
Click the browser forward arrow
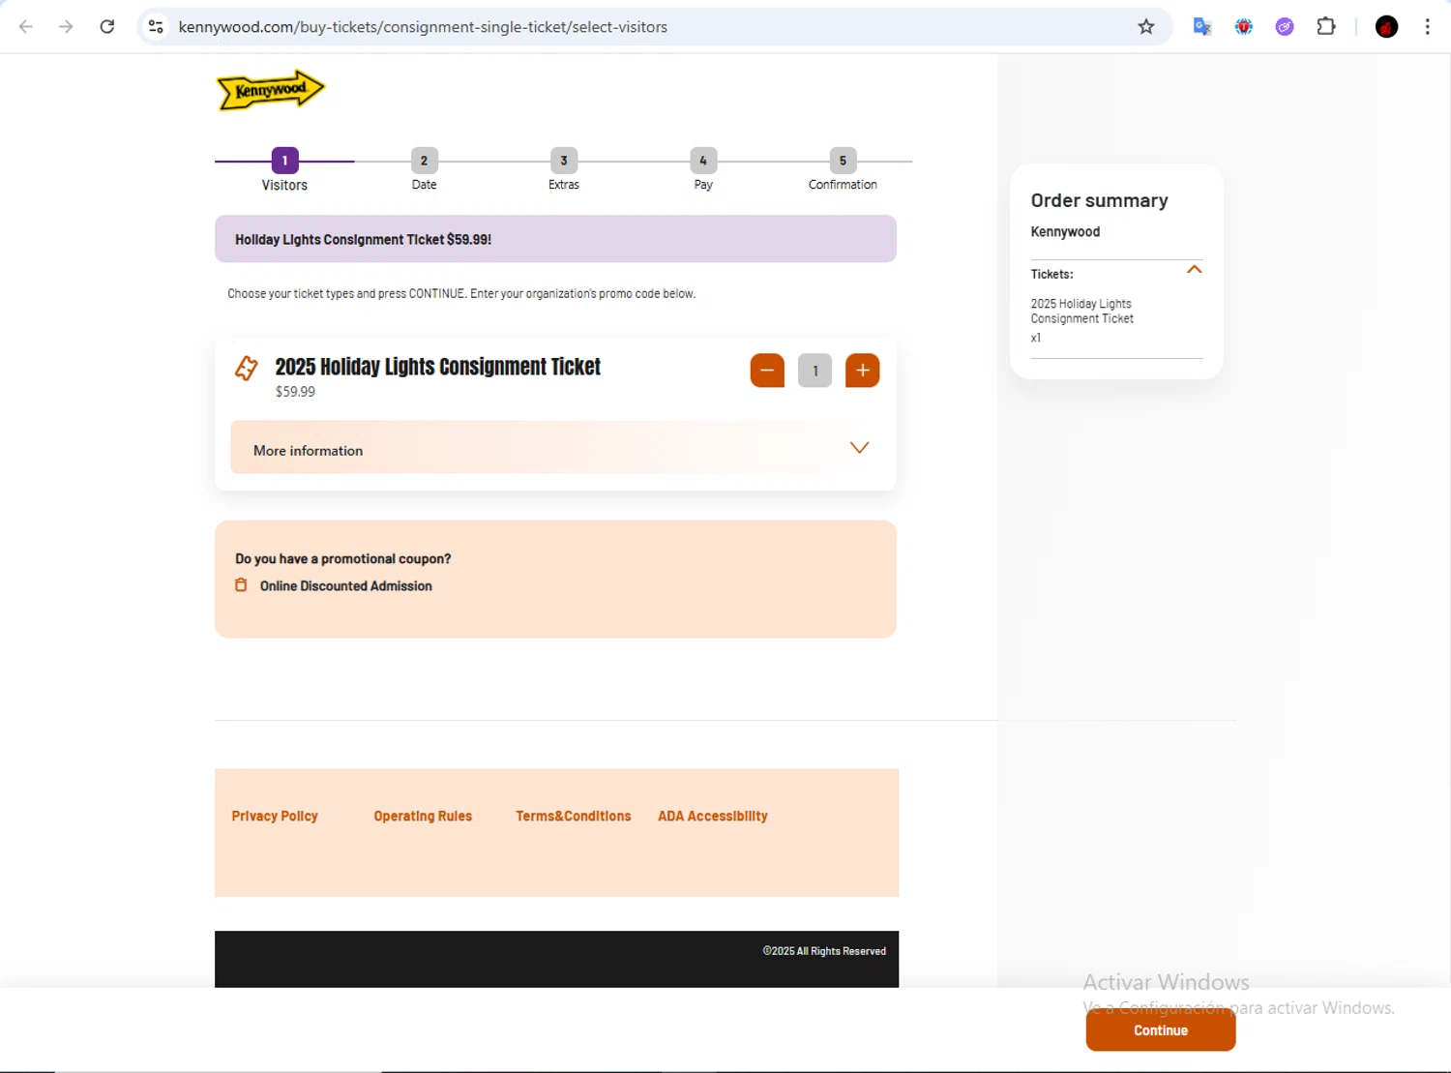click(x=66, y=27)
